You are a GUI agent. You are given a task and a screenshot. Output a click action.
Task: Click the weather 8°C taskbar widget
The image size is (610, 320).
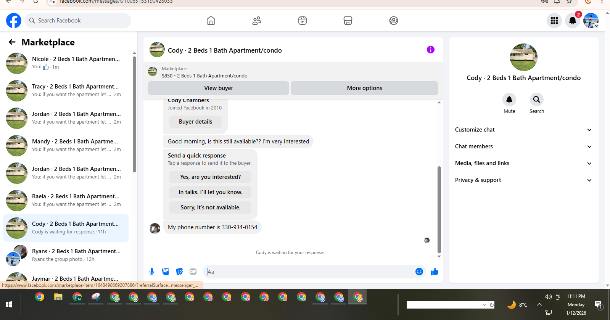pos(517,305)
